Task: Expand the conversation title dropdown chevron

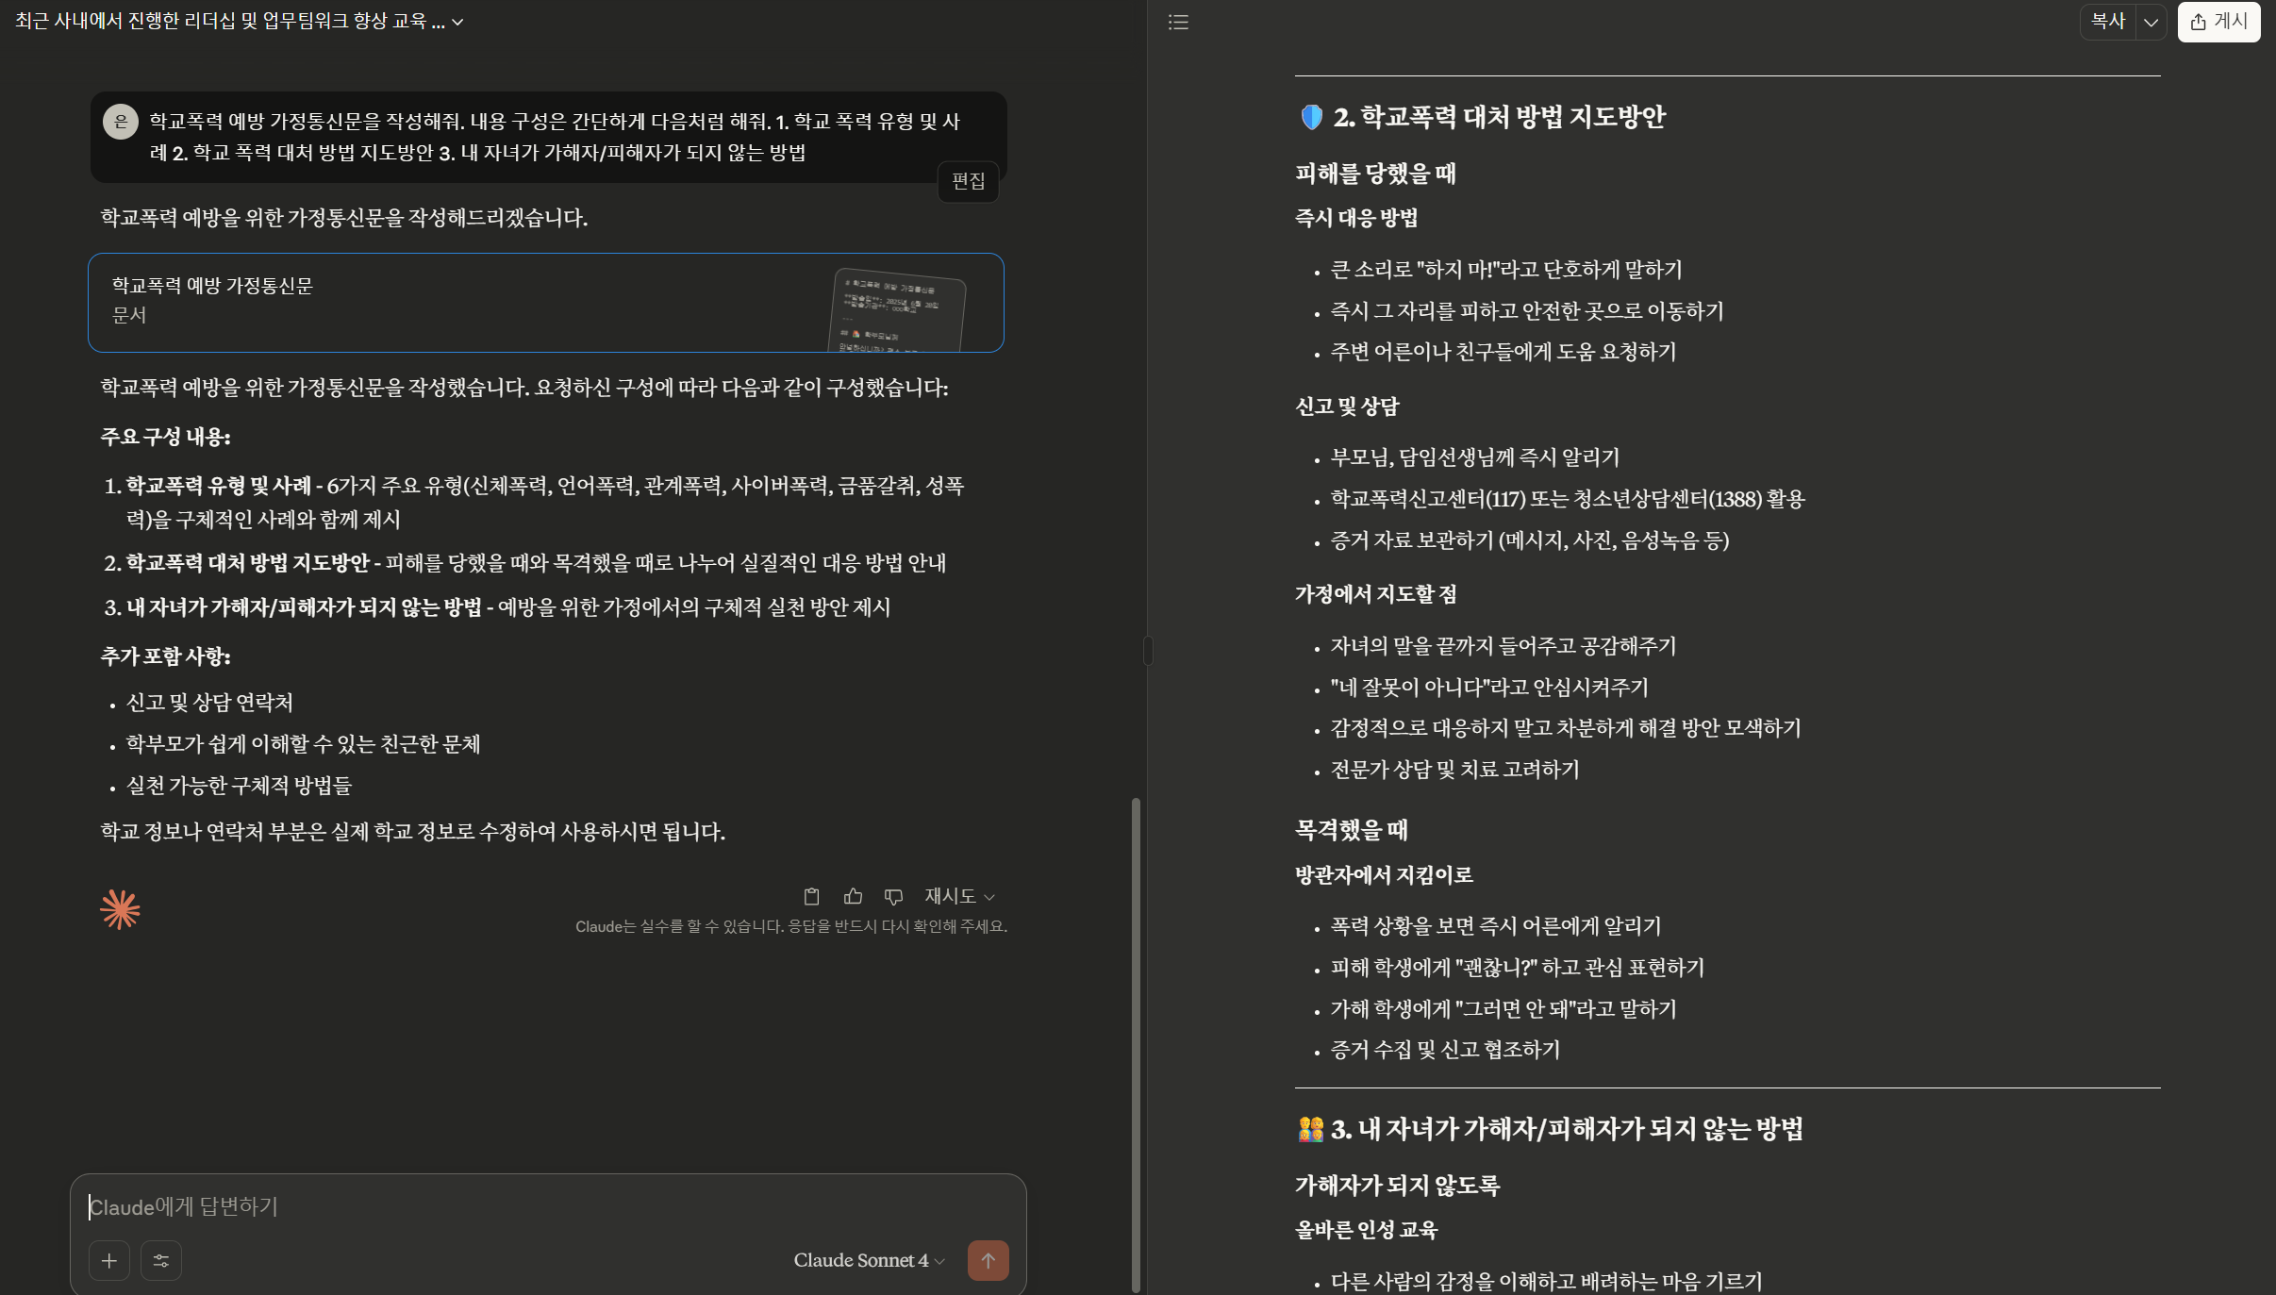Action: click(458, 22)
